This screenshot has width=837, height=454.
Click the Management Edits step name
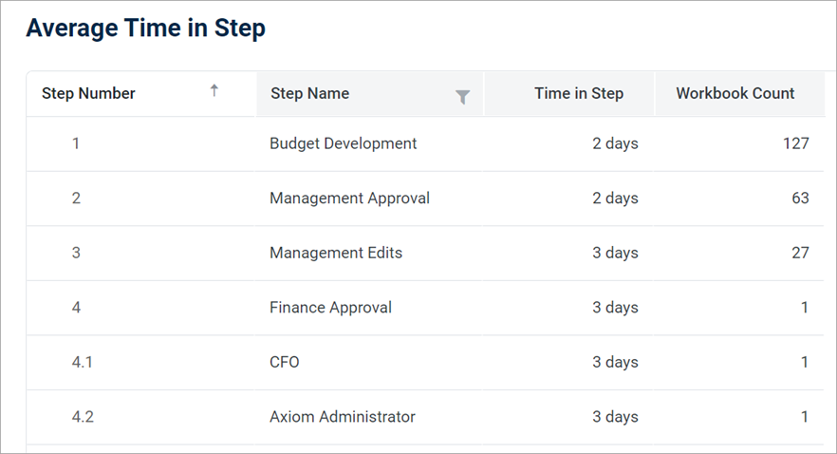click(336, 253)
